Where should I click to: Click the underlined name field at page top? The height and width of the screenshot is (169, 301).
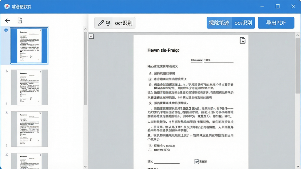212,60
